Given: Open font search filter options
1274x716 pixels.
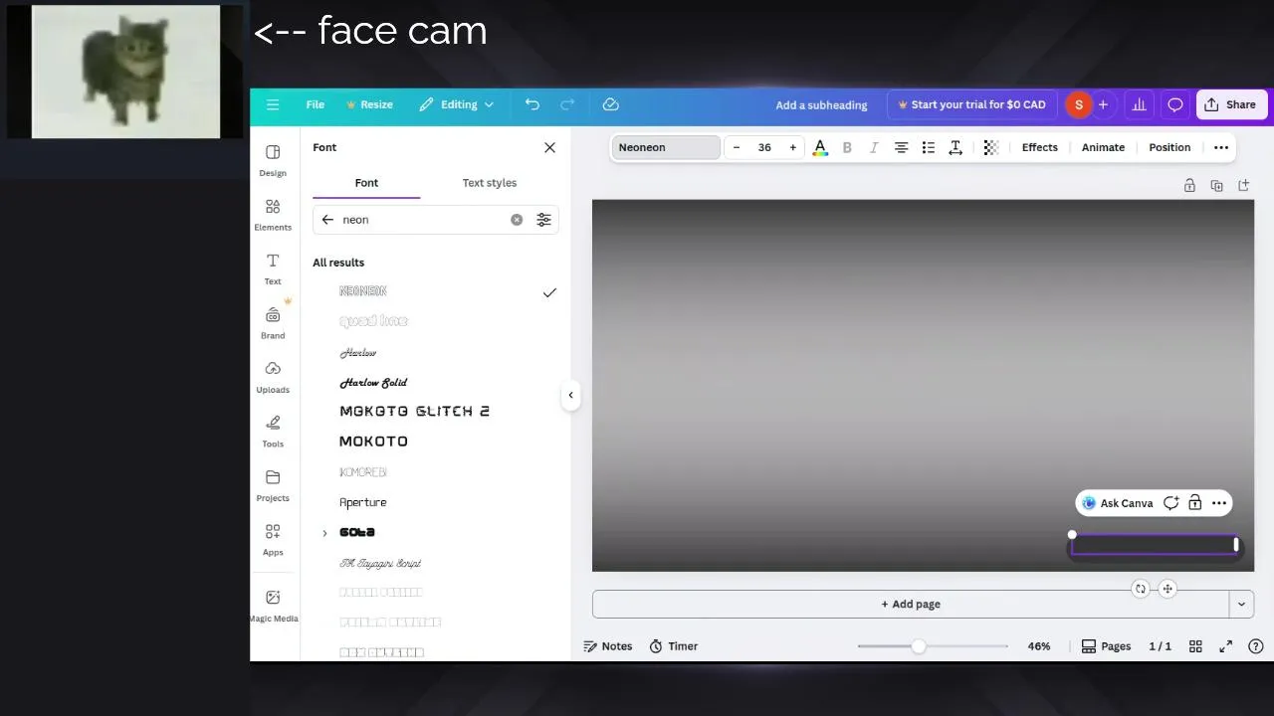Looking at the screenshot, I should [x=543, y=220].
